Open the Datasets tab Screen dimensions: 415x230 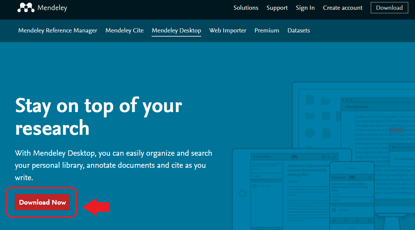[x=298, y=30]
